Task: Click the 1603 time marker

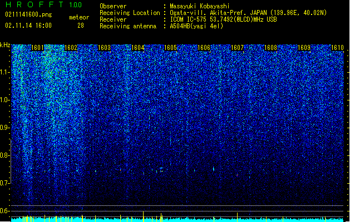Action: pyautogui.click(x=104, y=48)
